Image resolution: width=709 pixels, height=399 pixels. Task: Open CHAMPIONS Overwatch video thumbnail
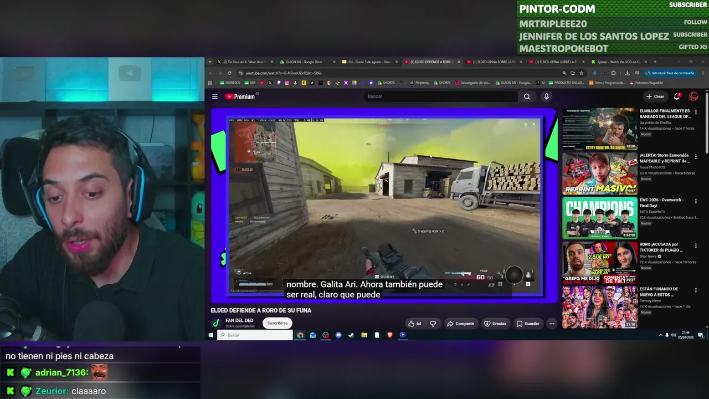599,218
